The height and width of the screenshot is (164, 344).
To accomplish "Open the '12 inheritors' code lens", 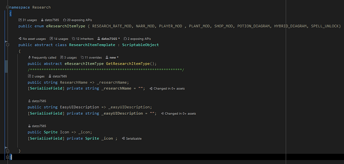I will (x=83, y=39).
